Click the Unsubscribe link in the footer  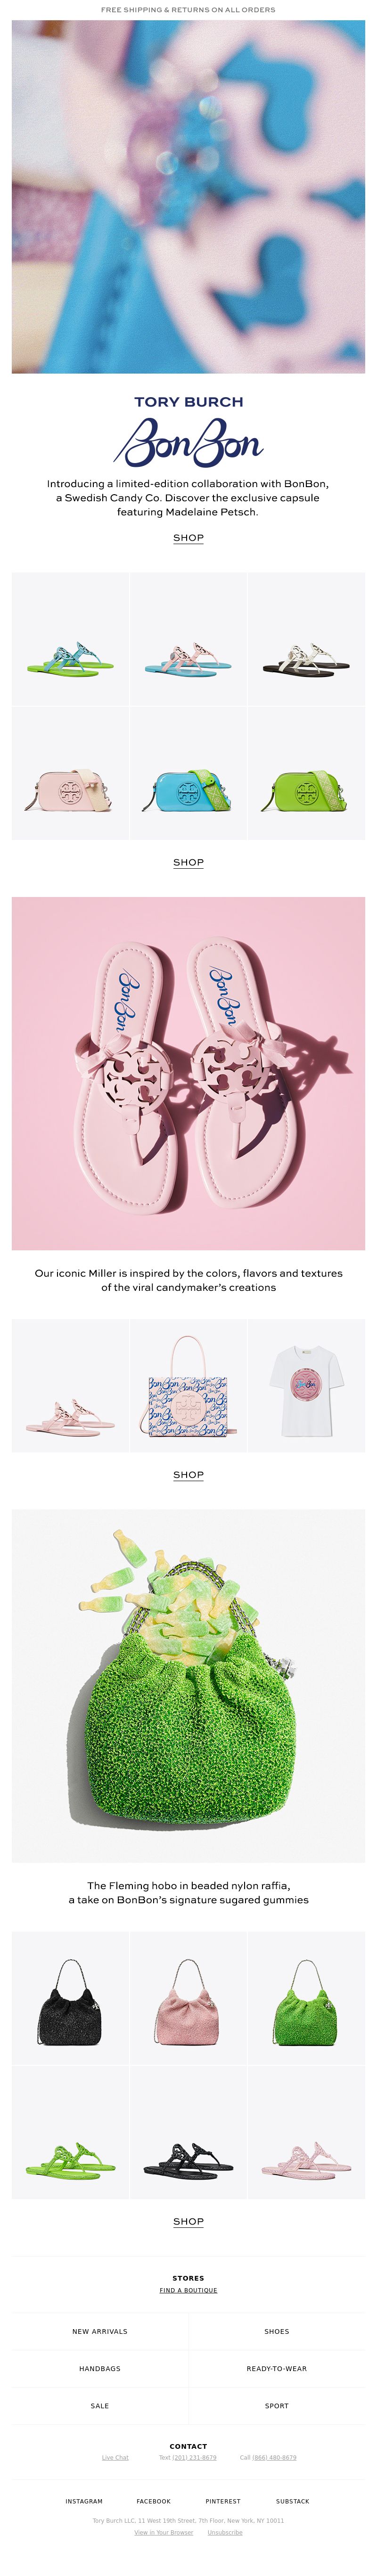[225, 2533]
